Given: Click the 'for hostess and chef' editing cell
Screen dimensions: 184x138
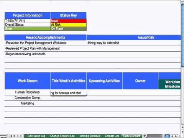Looking at the screenshot, I should (69, 92).
